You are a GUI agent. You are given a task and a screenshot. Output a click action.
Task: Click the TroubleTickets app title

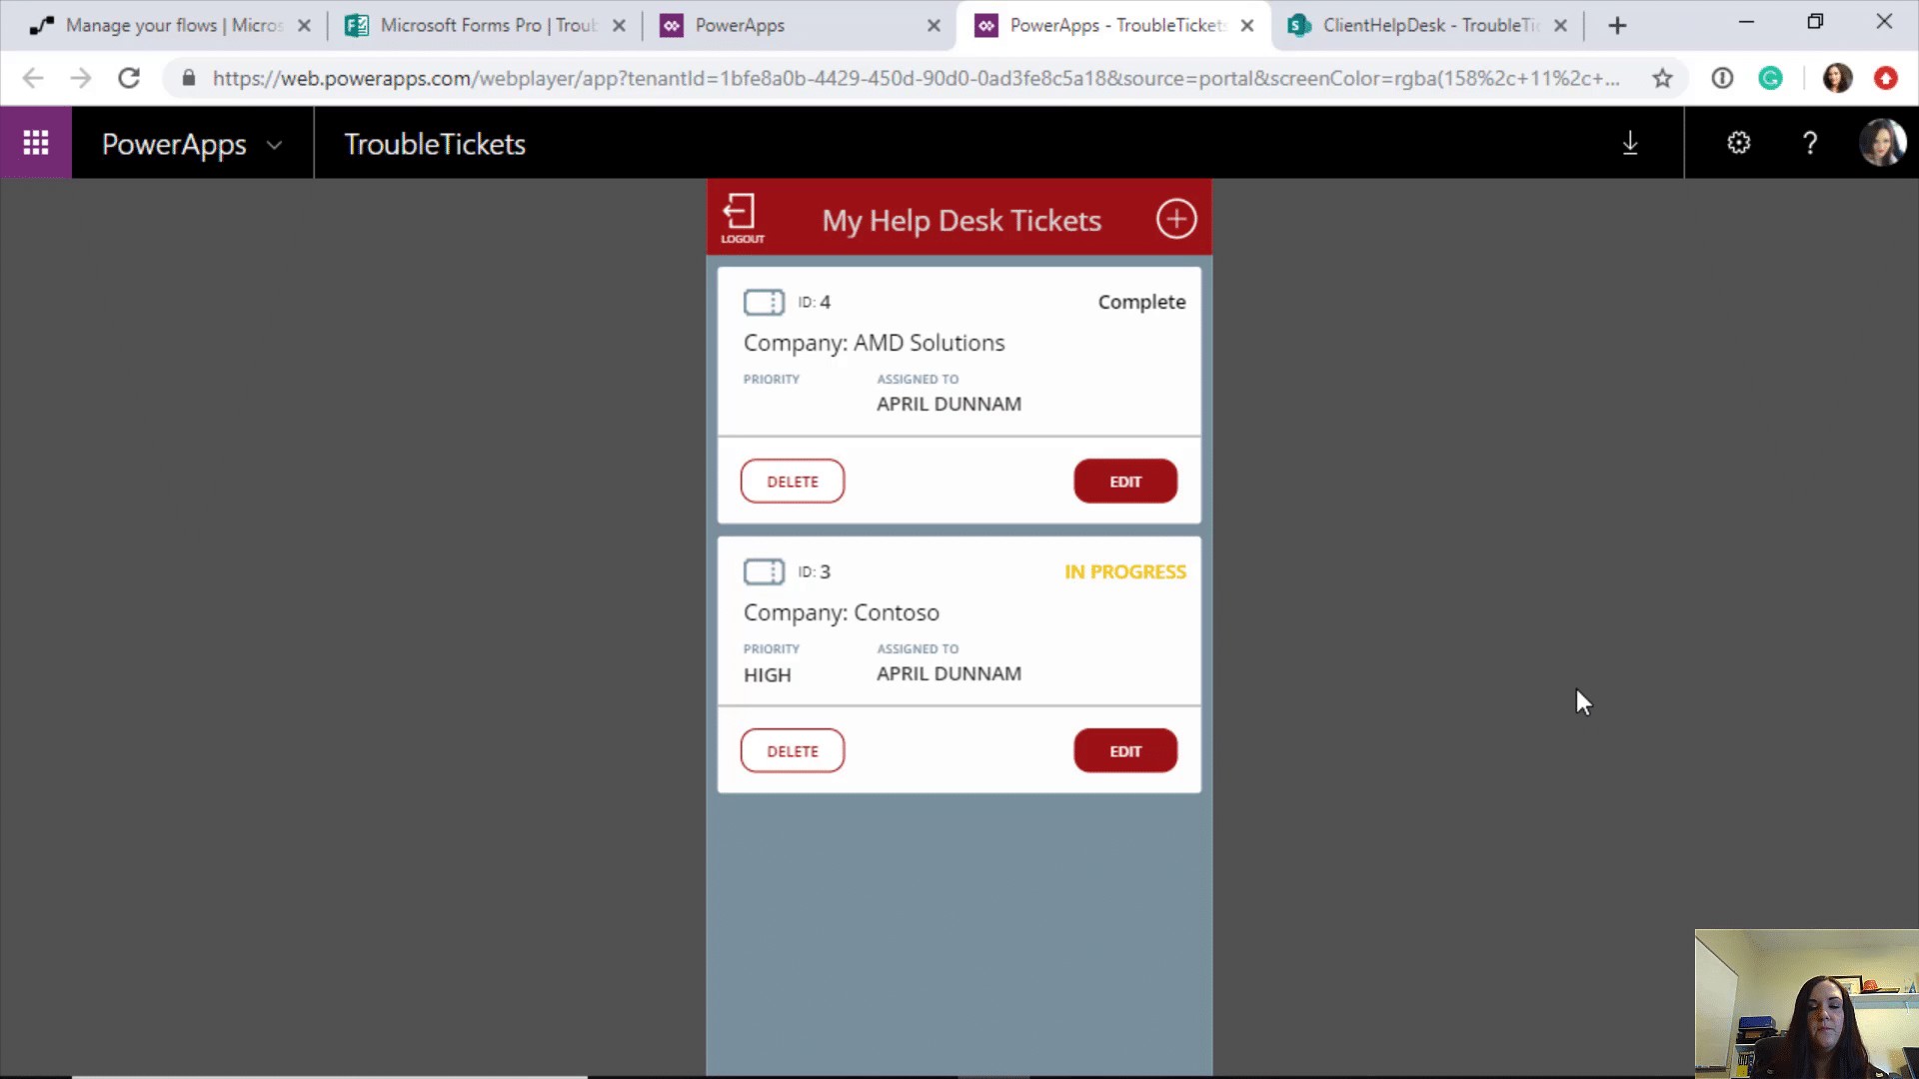click(x=435, y=144)
